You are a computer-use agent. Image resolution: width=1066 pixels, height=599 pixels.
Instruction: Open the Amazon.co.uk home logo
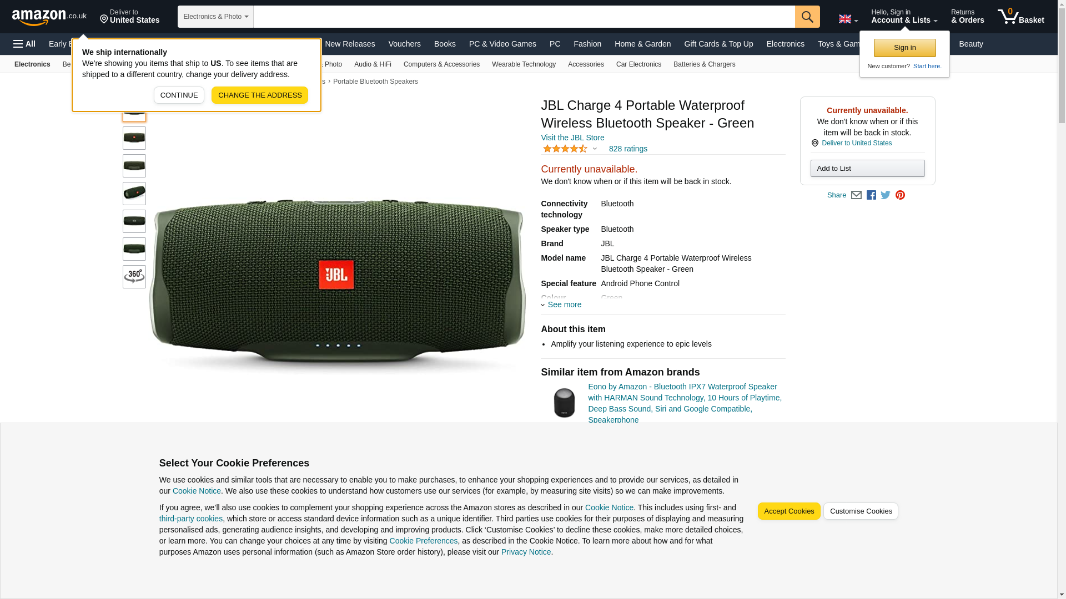49,17
